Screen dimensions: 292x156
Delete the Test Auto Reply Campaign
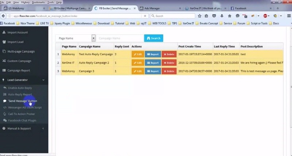(169, 54)
